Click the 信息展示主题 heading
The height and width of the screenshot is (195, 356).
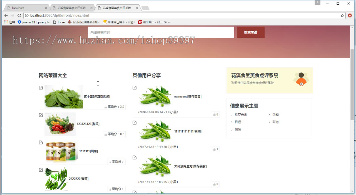coord(244,106)
